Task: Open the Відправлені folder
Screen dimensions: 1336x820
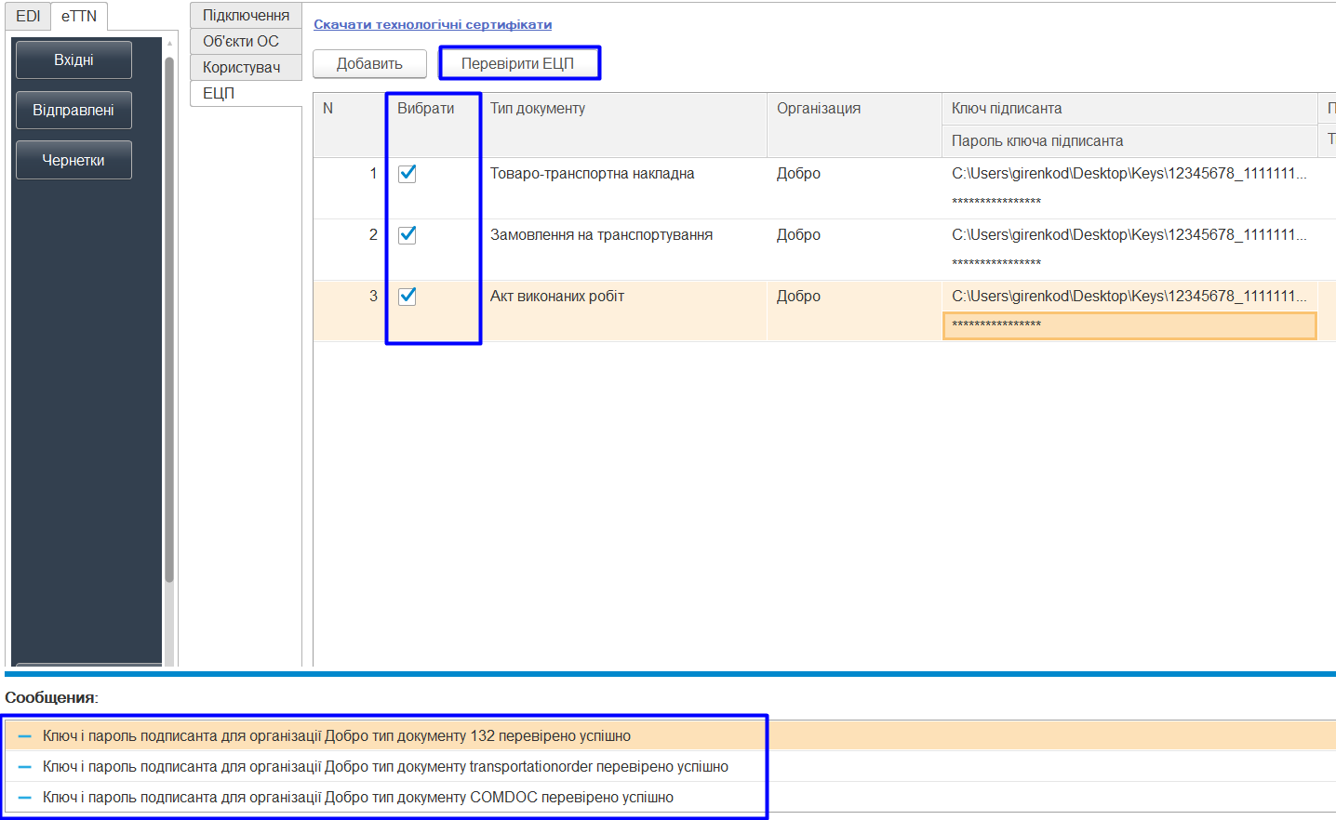Action: (73, 110)
